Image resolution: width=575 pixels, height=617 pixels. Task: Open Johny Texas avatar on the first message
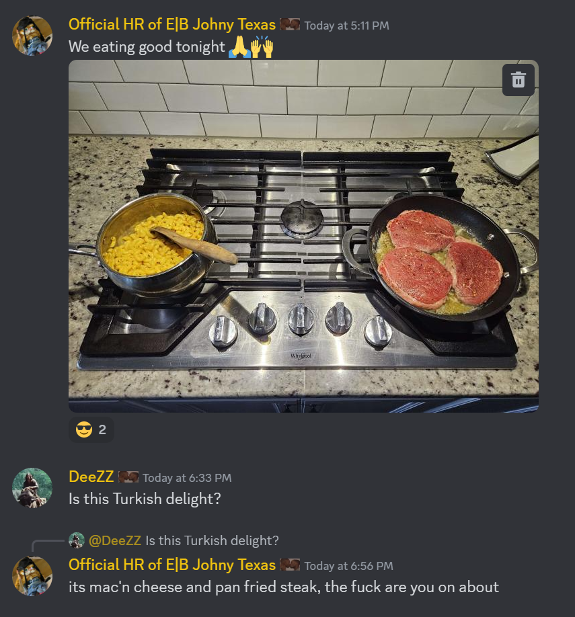pos(32,36)
